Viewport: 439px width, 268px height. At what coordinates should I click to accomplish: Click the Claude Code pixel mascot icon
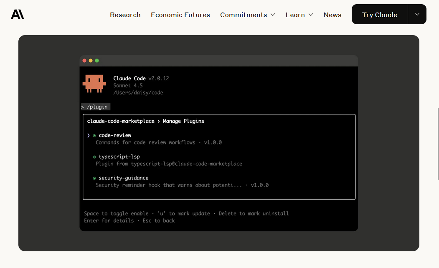(x=94, y=83)
